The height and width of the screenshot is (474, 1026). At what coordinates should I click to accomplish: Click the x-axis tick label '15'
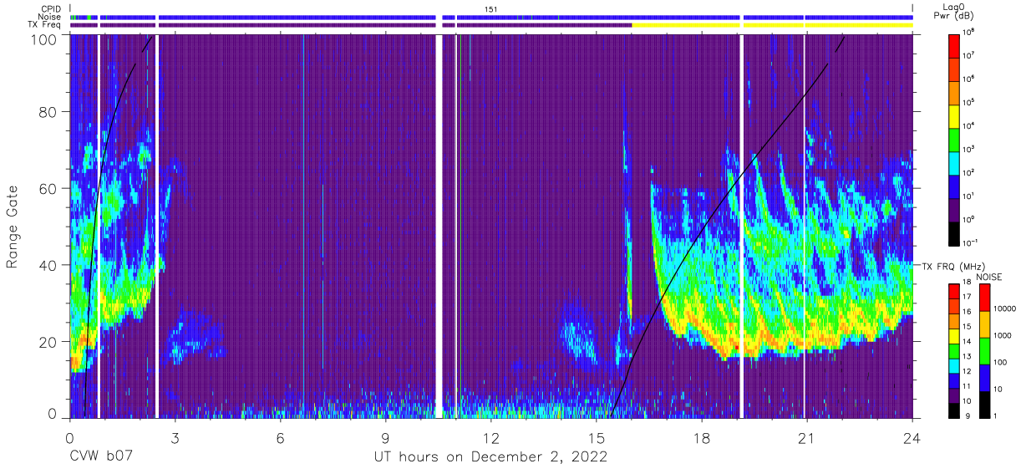pos(597,436)
